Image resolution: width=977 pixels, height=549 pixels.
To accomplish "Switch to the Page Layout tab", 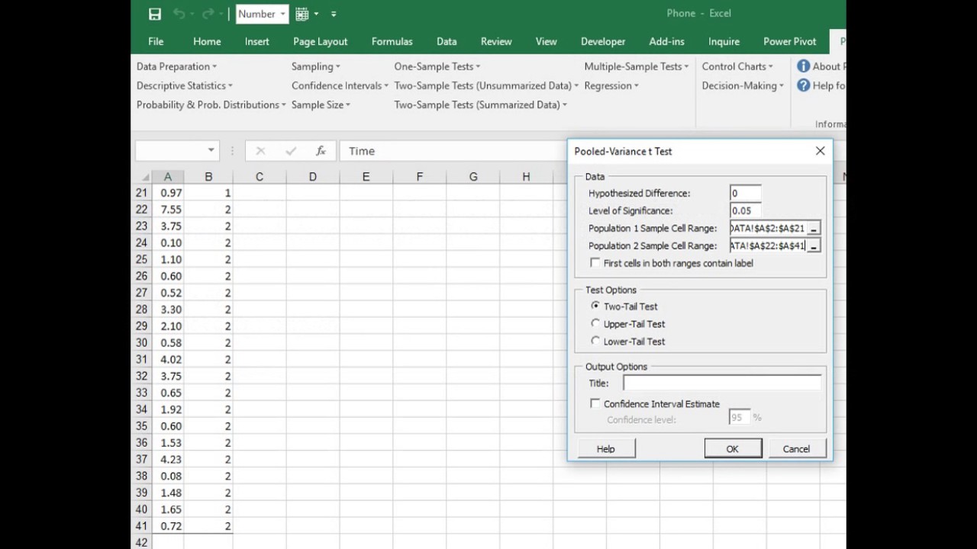I will pos(320,41).
